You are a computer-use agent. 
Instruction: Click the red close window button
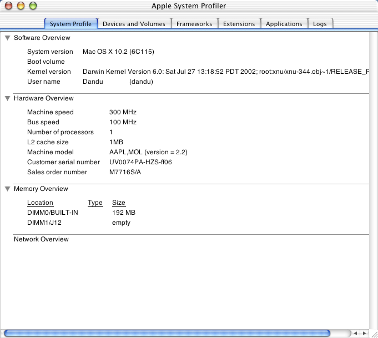click(x=9, y=6)
